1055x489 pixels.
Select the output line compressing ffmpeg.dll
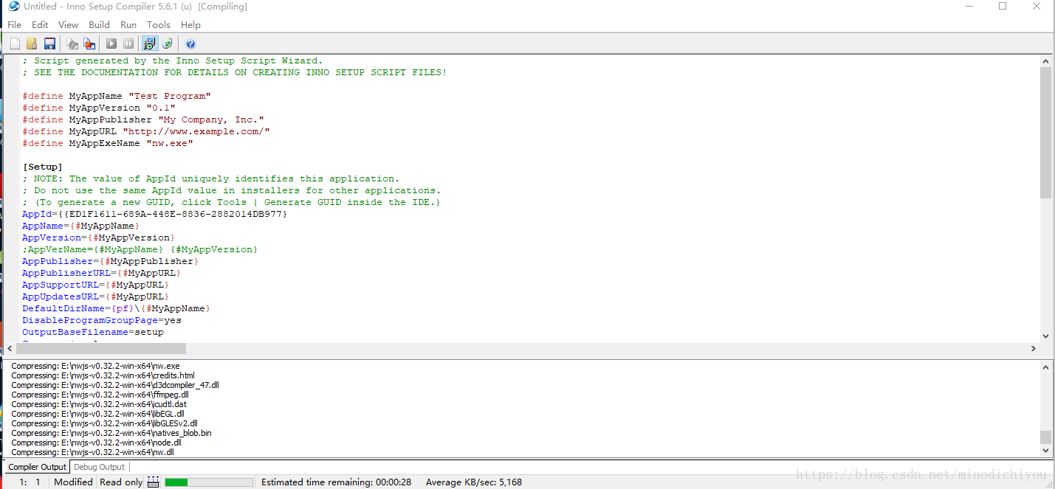point(100,395)
